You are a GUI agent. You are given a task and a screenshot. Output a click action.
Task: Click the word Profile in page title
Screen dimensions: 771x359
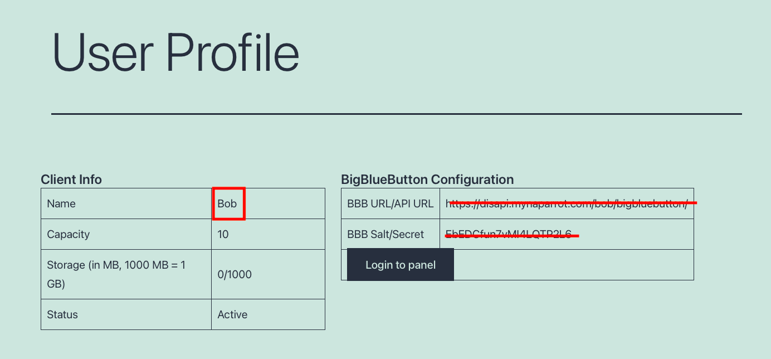[233, 53]
